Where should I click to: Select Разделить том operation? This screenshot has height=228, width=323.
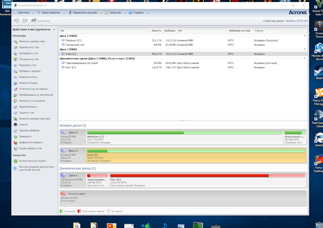[25, 65]
